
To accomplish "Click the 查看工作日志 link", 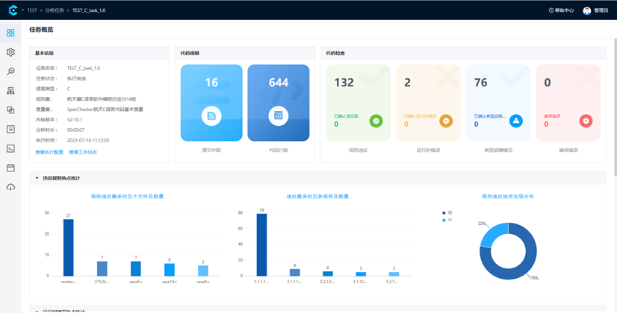I will [83, 152].
